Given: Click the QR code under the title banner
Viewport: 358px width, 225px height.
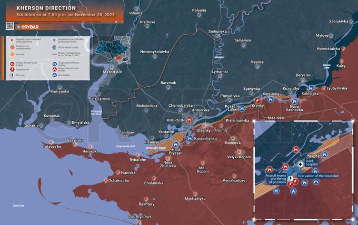Looking at the screenshot, I should click(x=10, y=26).
